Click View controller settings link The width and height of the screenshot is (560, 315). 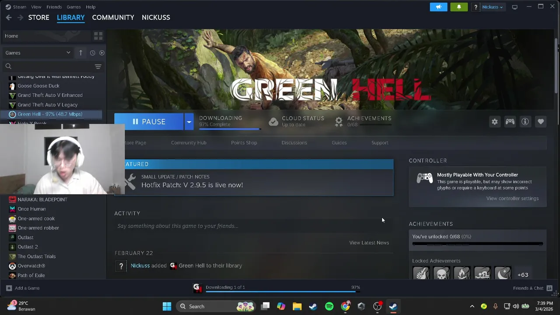[512, 199]
